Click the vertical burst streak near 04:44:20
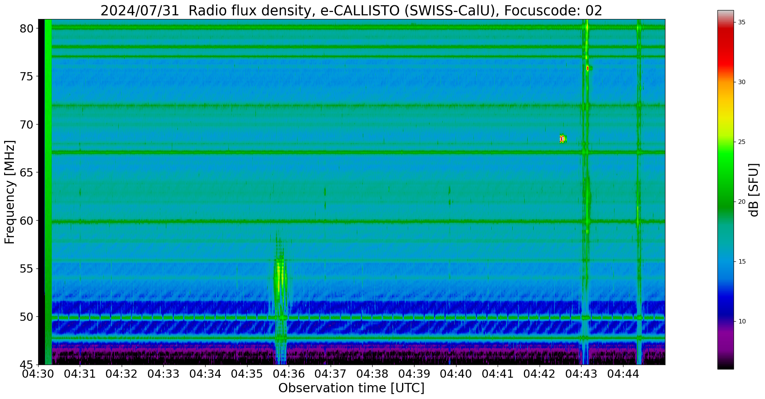This screenshot has width=765, height=399. 639,192
